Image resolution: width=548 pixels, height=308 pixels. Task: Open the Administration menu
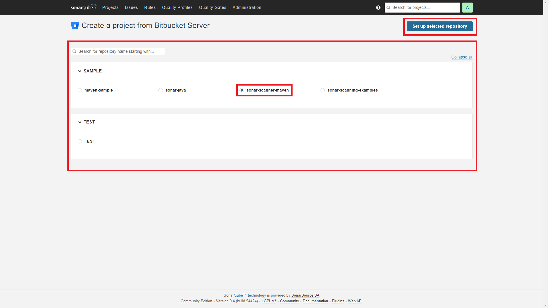pyautogui.click(x=247, y=7)
